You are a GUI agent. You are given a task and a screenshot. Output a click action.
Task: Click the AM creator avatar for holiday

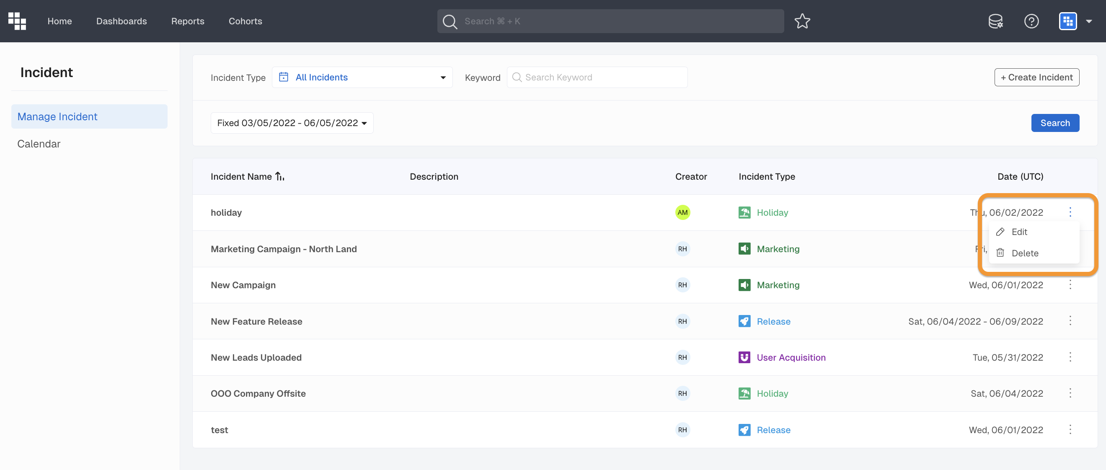click(x=682, y=212)
